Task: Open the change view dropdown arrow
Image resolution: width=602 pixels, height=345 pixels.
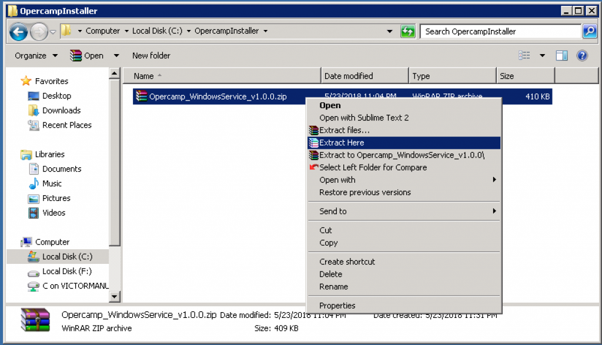Action: click(x=542, y=56)
